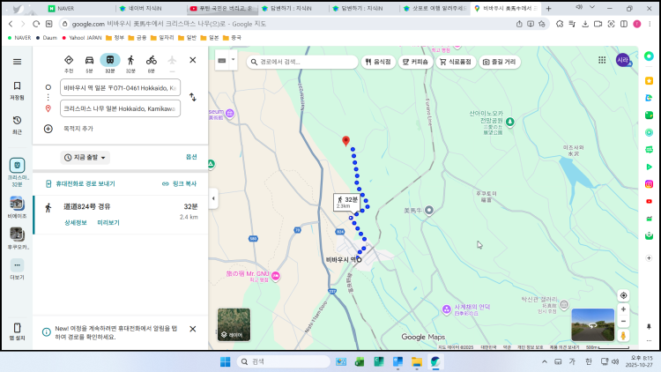The width and height of the screenshot is (661, 372).
Task: Open the Google apps grid
Action: [x=602, y=61]
